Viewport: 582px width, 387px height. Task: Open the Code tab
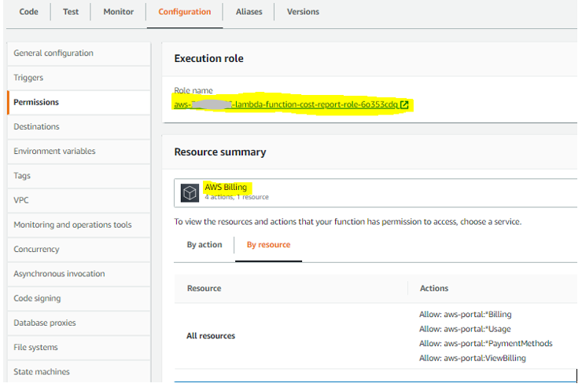tap(28, 12)
